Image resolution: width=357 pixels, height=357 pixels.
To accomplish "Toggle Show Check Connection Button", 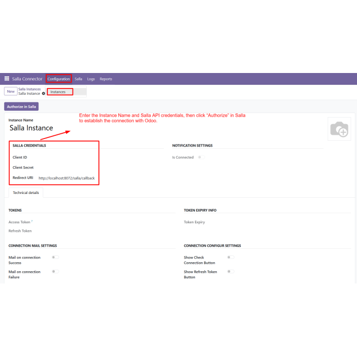I will point(231,257).
